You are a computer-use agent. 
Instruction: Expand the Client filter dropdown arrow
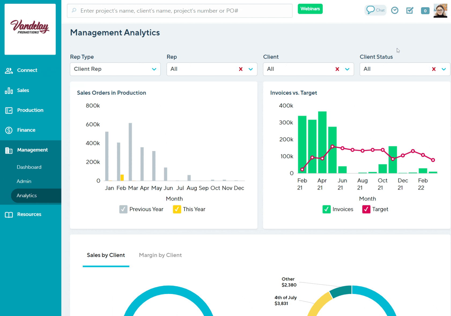(x=347, y=69)
